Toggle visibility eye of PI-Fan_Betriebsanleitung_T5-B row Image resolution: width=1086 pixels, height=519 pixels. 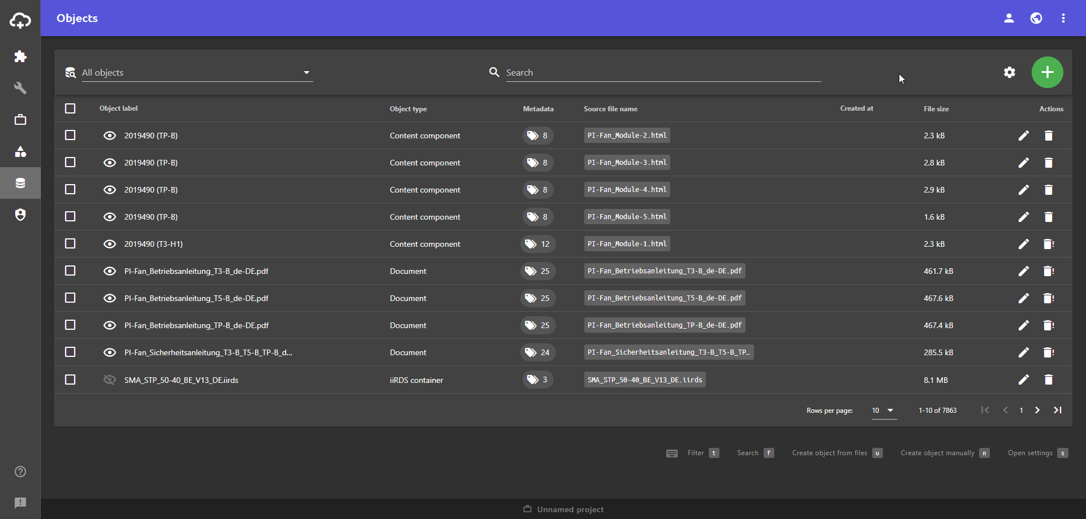110,298
